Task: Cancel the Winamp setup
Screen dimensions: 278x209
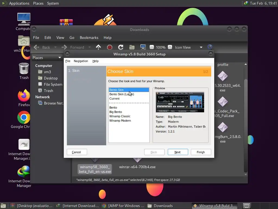Action: [77, 152]
